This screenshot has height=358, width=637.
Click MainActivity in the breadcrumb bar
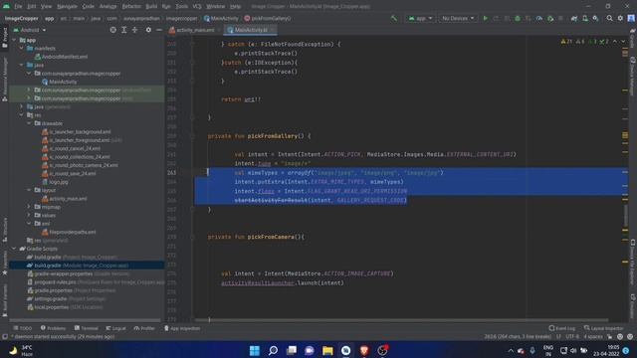click(x=221, y=18)
